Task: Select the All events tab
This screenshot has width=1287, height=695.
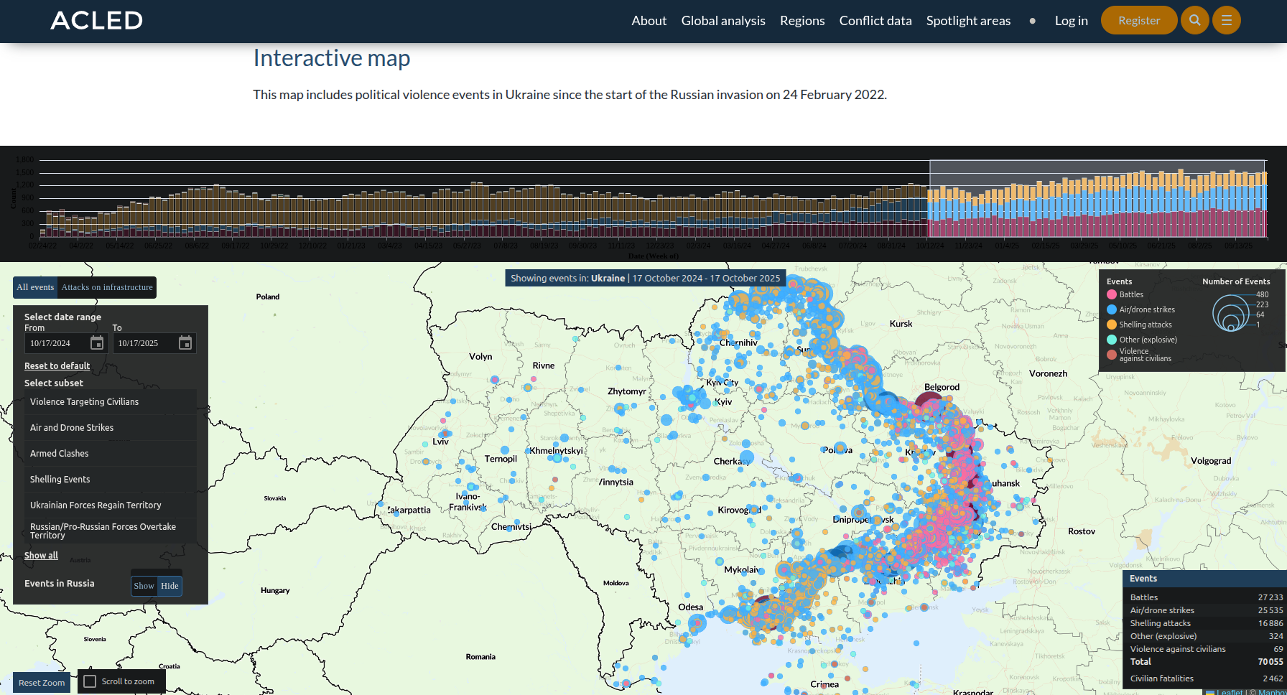Action: point(34,287)
